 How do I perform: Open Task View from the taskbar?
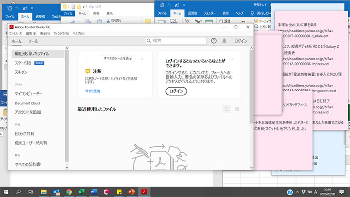(31, 192)
